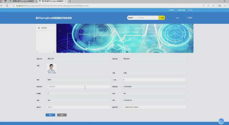Image resolution: width=229 pixels, height=125 pixels.
Task: Click the 退出 logout link
Action: pyautogui.click(x=189, y=18)
